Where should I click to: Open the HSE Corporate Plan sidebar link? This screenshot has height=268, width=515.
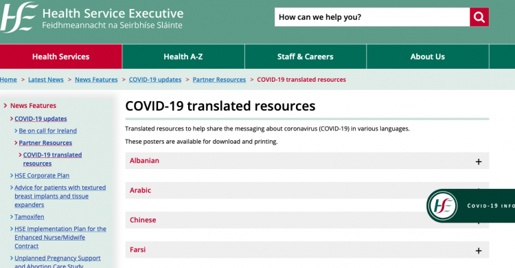point(42,176)
